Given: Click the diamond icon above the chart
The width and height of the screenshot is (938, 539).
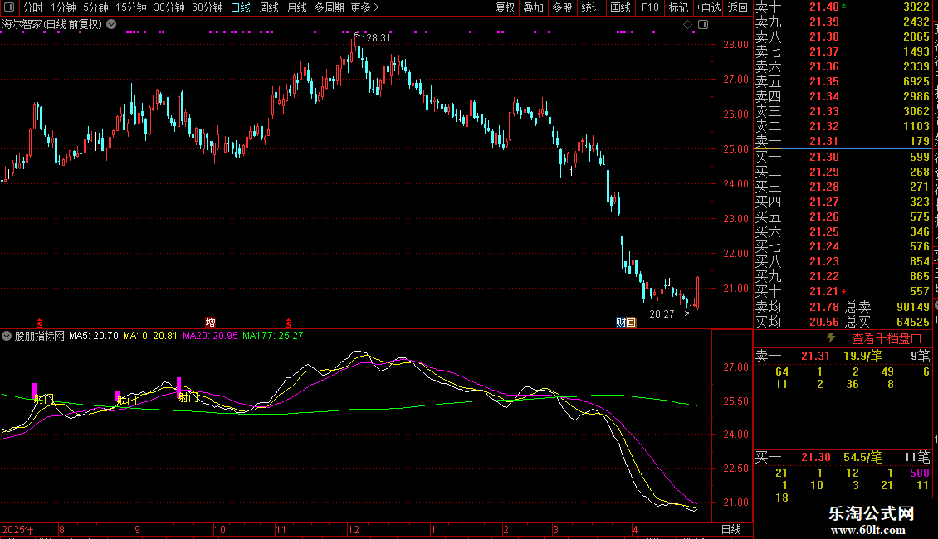Looking at the screenshot, I should 688,25.
